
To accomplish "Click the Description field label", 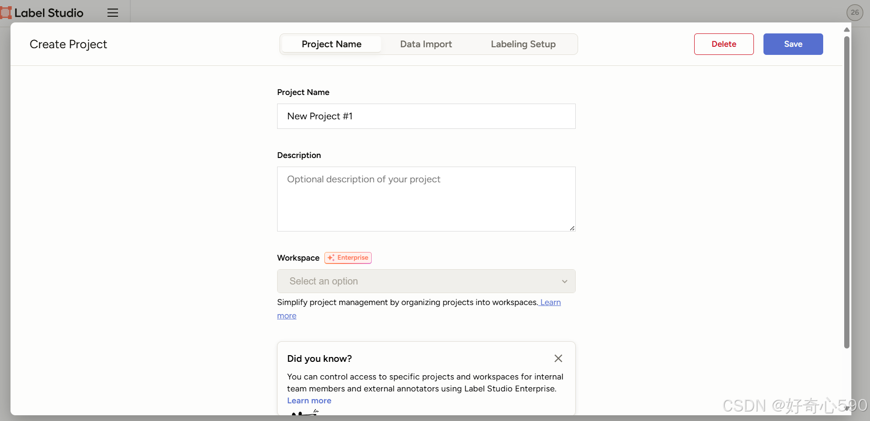I will pyautogui.click(x=299, y=155).
